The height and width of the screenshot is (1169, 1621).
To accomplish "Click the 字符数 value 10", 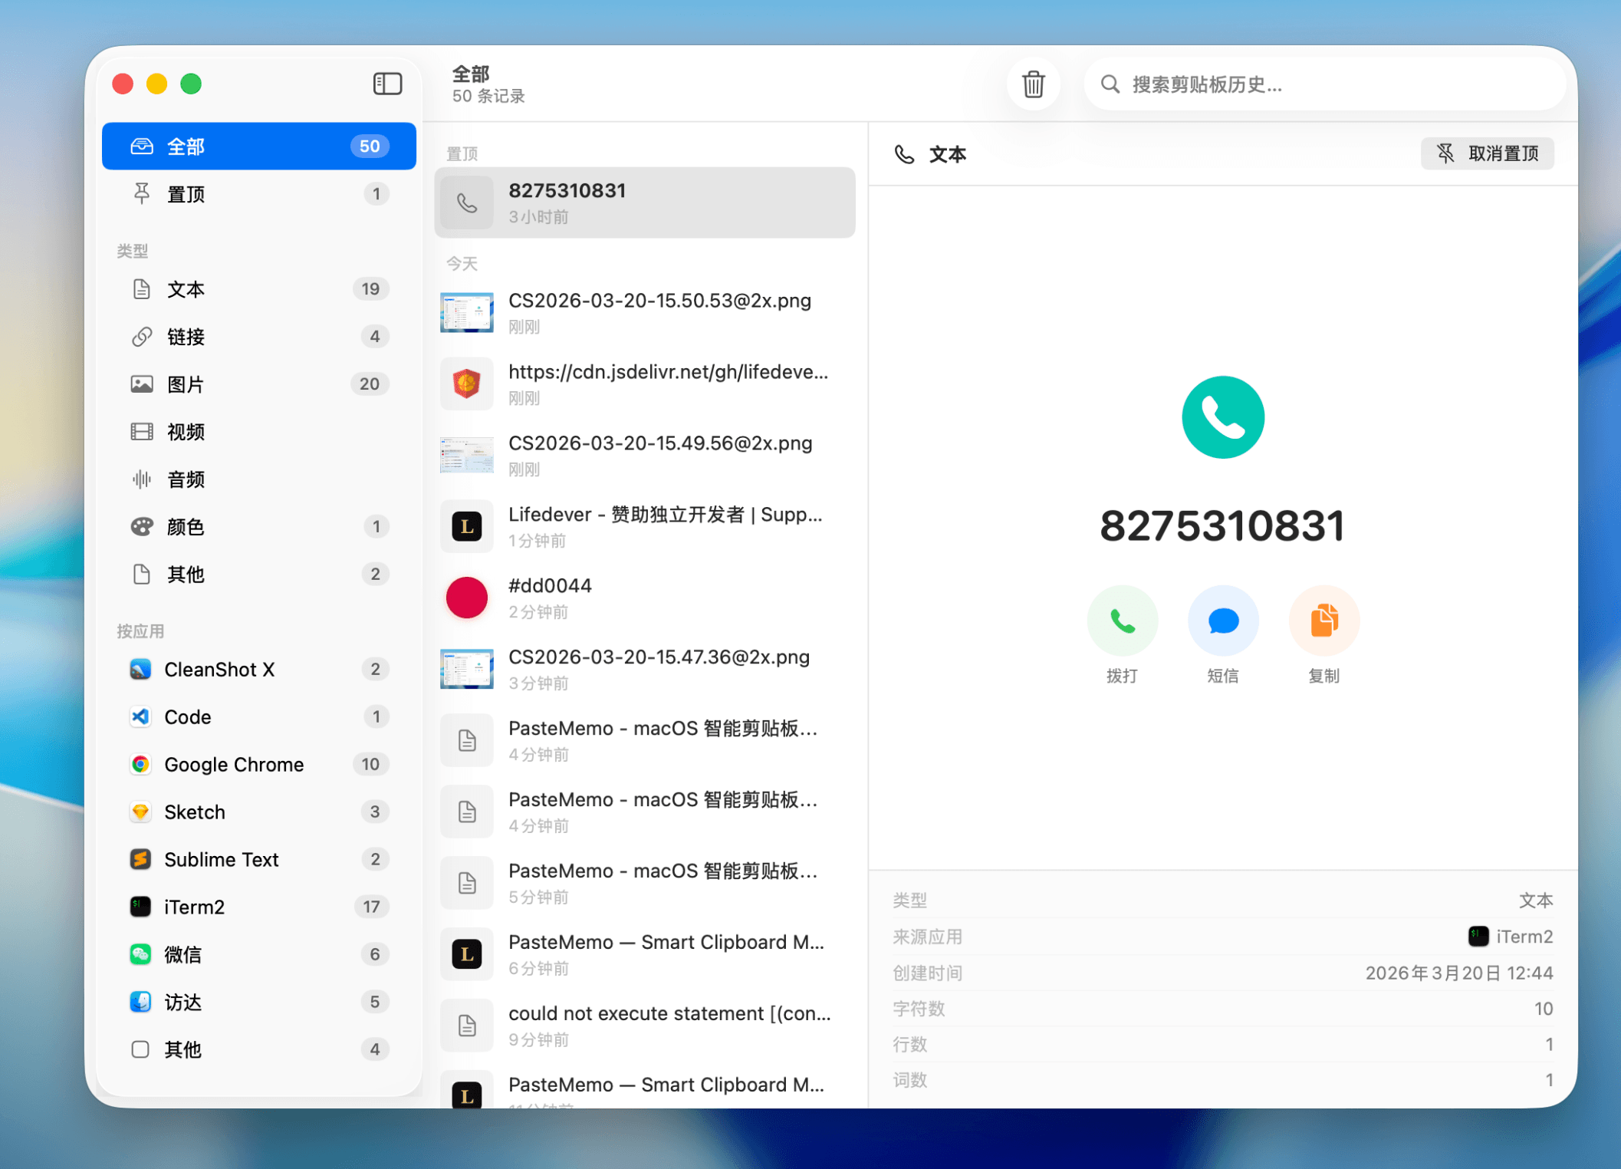I will 1543,1009.
